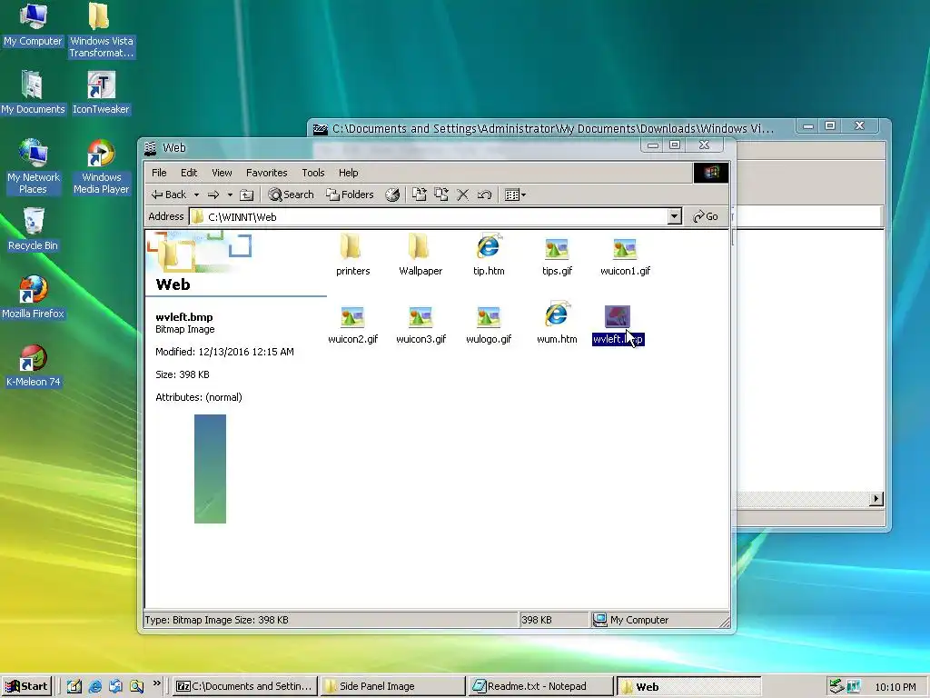The width and height of the screenshot is (930, 698).
Task: Click the Web taskbar button
Action: [x=688, y=687]
